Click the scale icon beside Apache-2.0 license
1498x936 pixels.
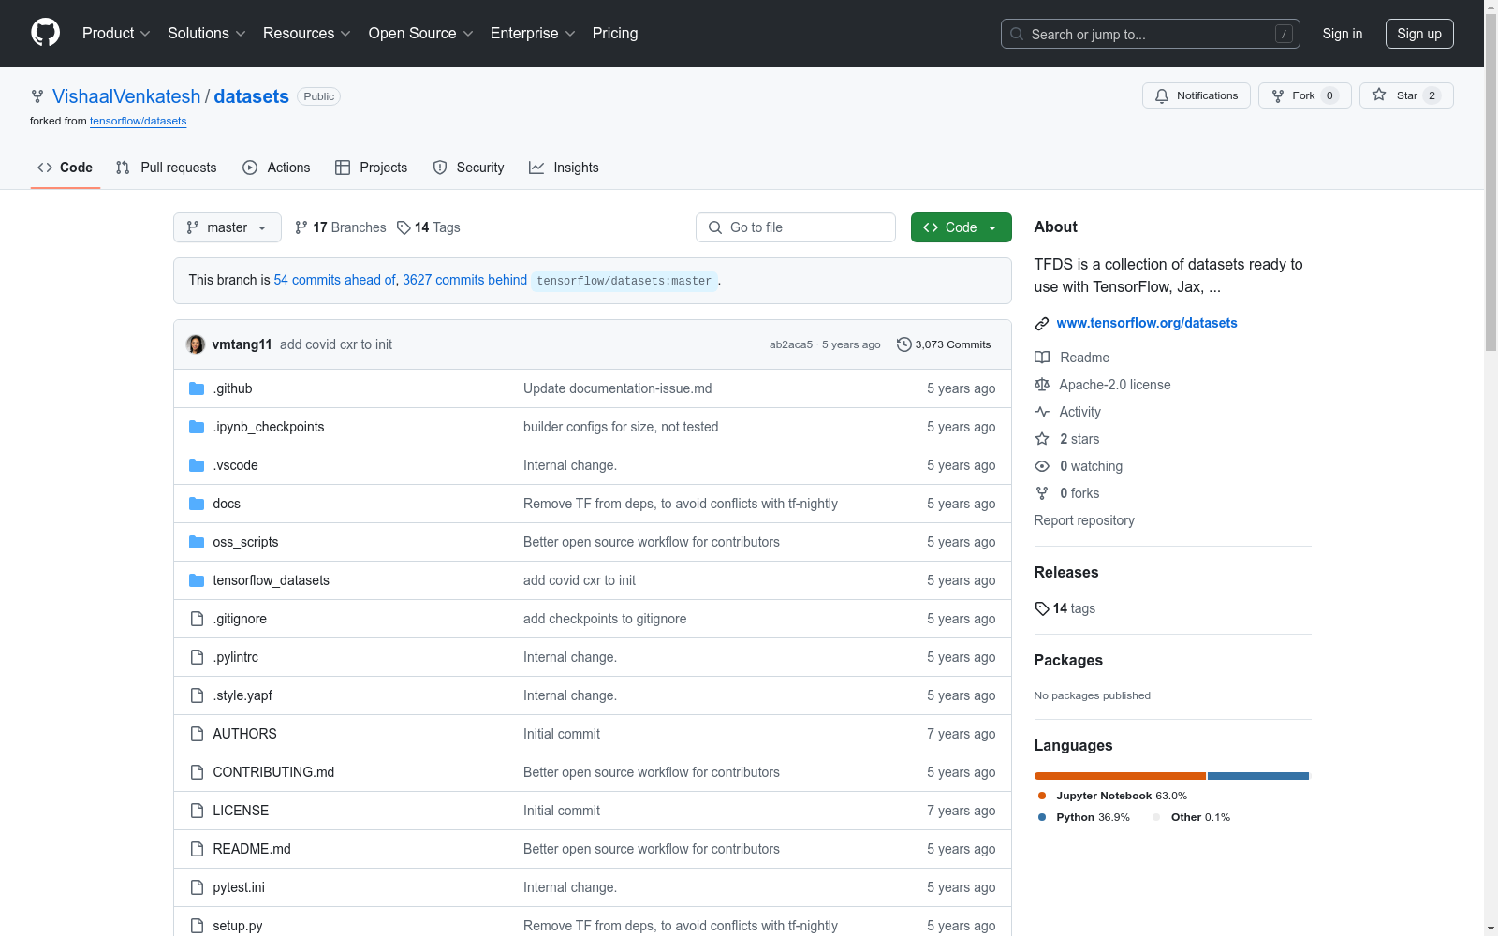click(x=1042, y=385)
